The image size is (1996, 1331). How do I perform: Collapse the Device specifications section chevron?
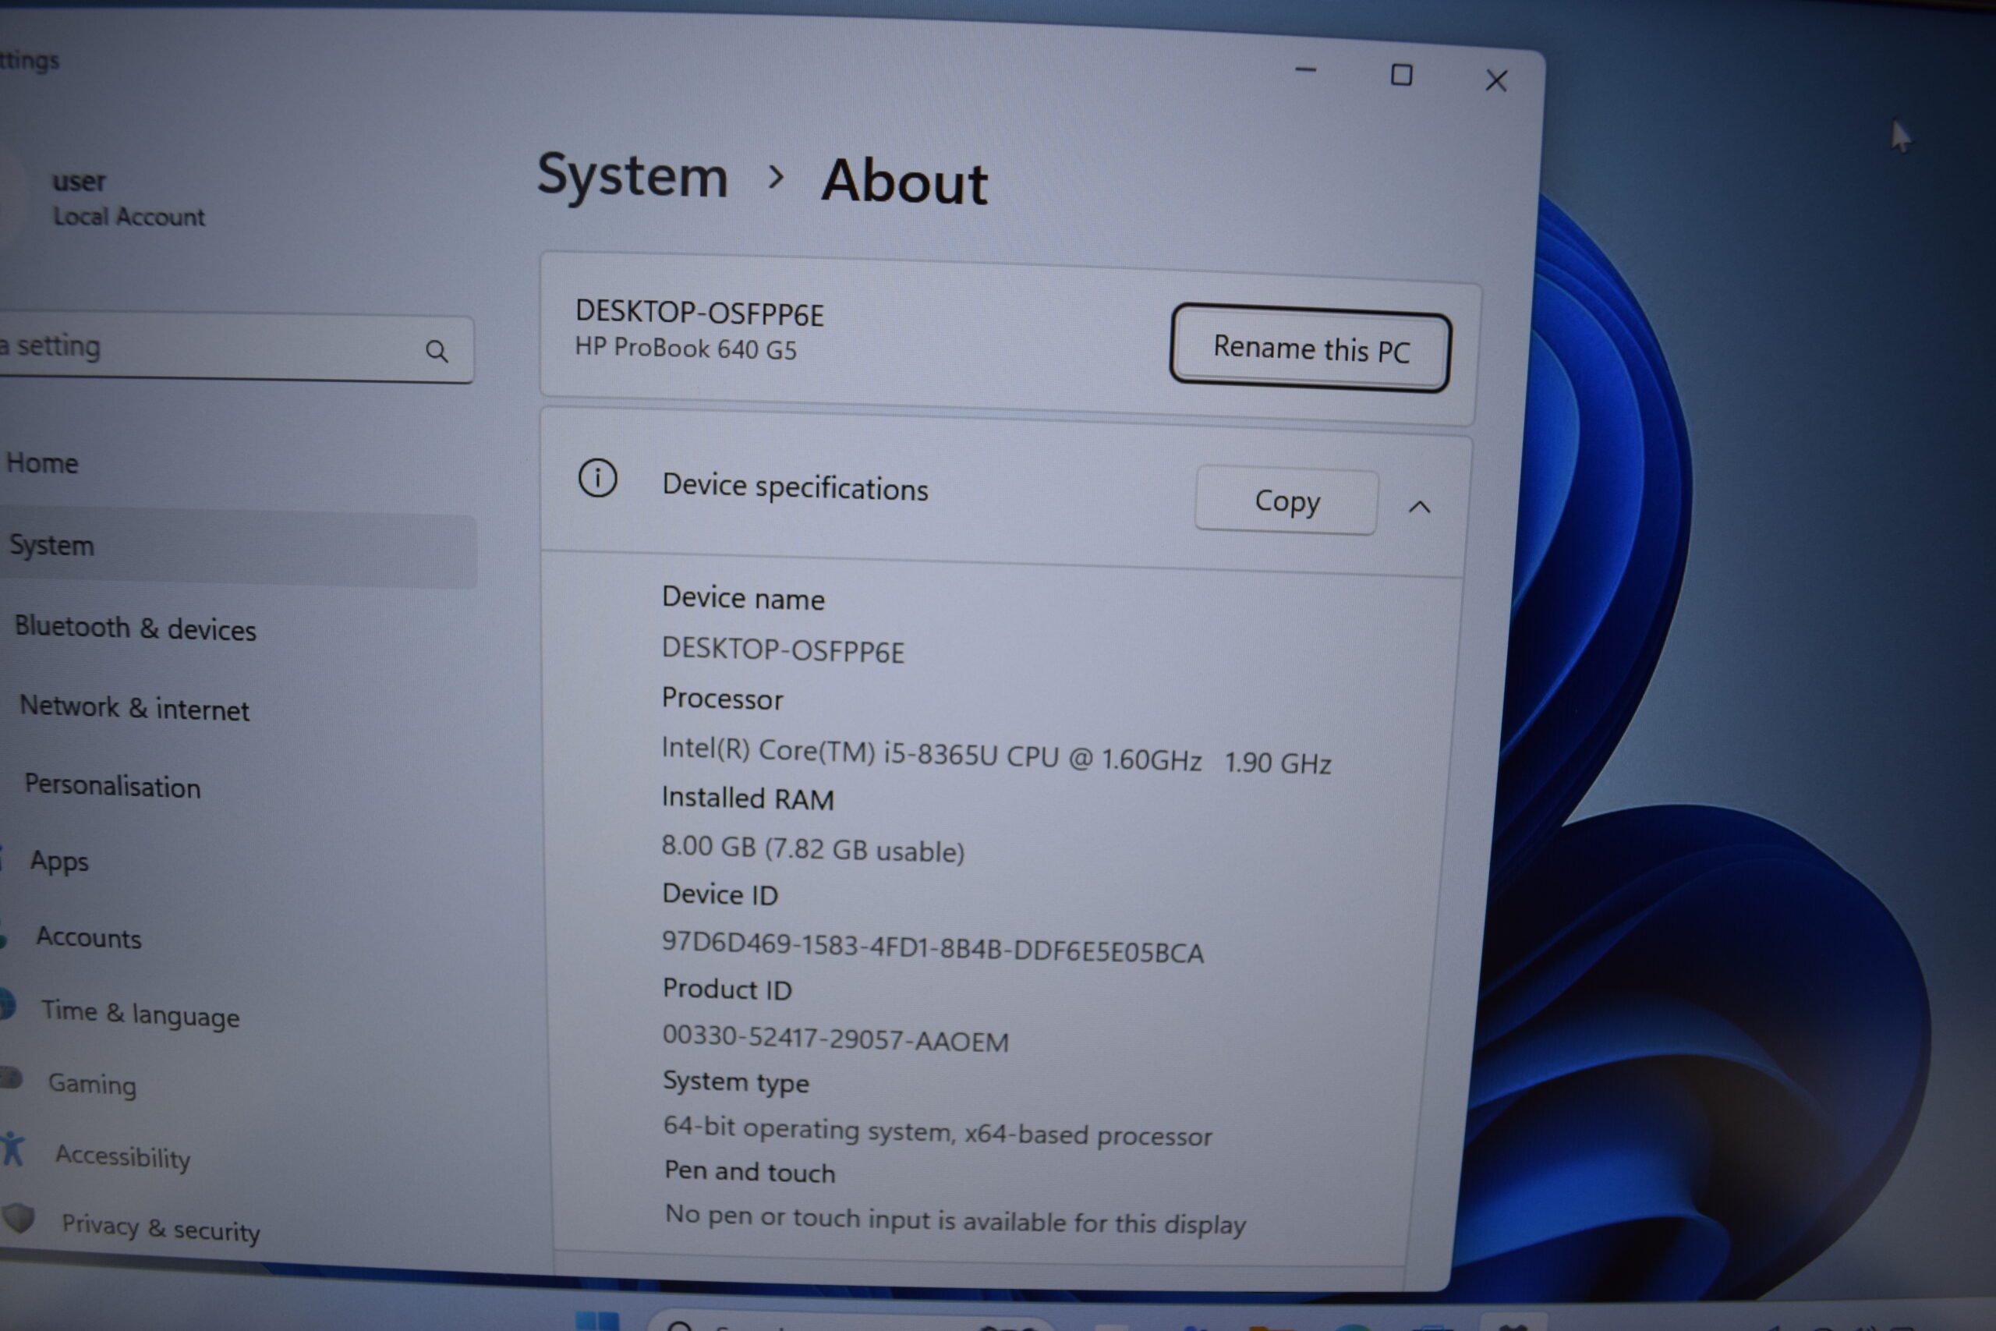(x=1420, y=507)
